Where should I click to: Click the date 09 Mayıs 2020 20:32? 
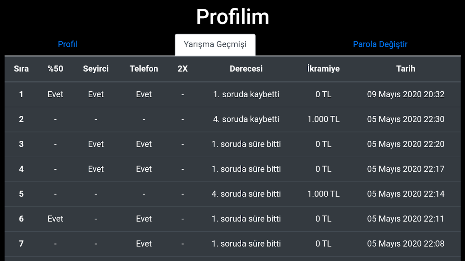pos(405,94)
